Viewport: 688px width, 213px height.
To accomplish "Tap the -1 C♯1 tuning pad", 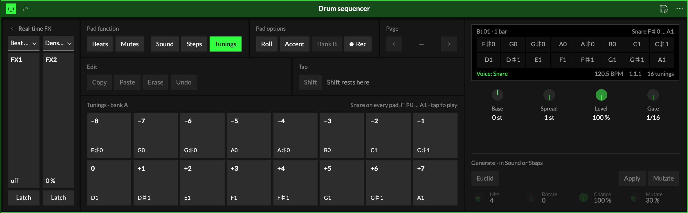I will point(435,135).
